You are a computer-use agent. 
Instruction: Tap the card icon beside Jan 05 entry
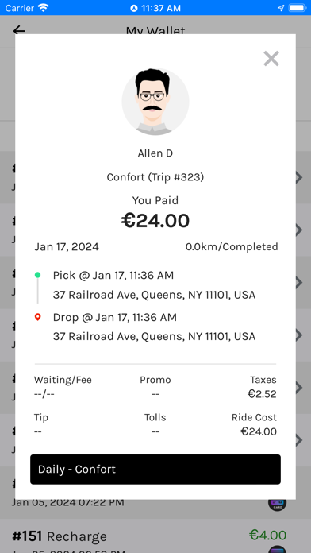click(x=277, y=503)
